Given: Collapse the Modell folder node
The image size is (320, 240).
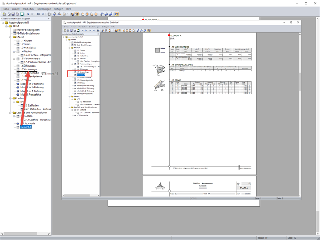Looking at the screenshot, I should (x=11, y=37).
